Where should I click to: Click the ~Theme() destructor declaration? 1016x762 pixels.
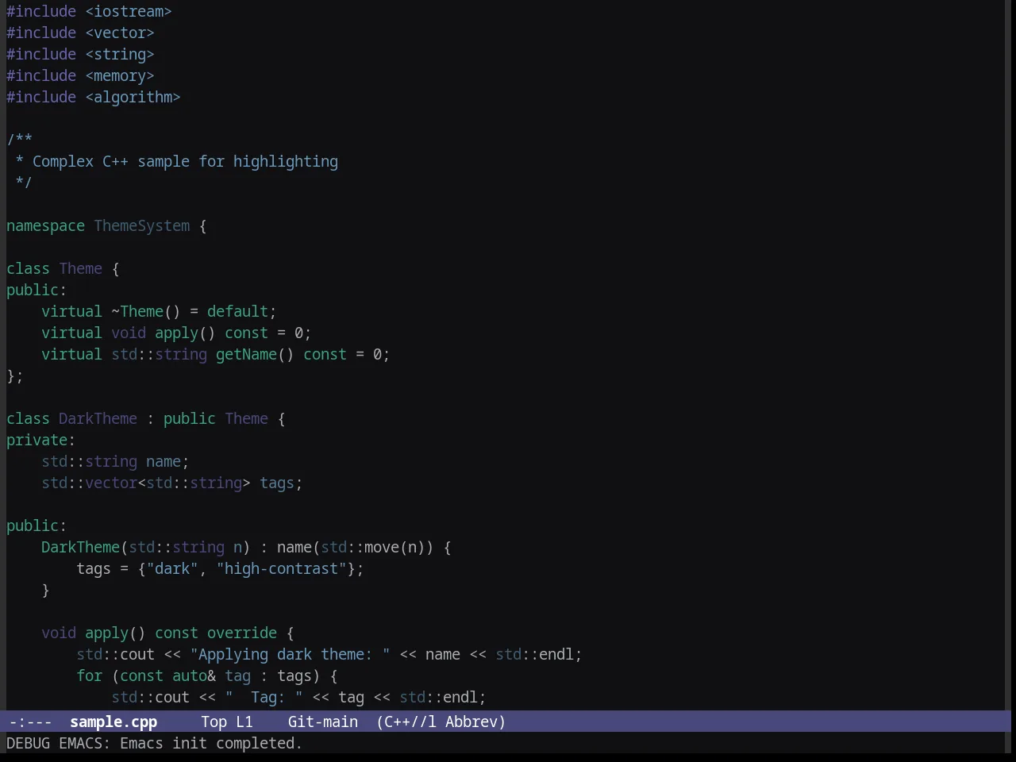point(146,311)
